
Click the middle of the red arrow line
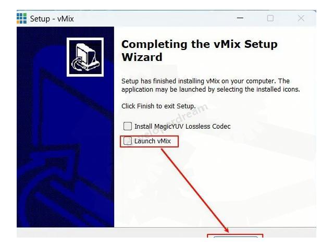point(194,190)
